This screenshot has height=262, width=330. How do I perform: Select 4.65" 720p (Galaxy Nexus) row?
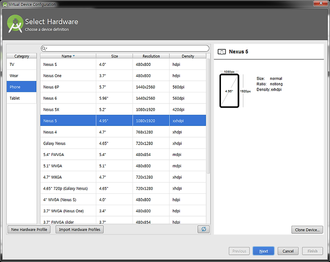123,188
